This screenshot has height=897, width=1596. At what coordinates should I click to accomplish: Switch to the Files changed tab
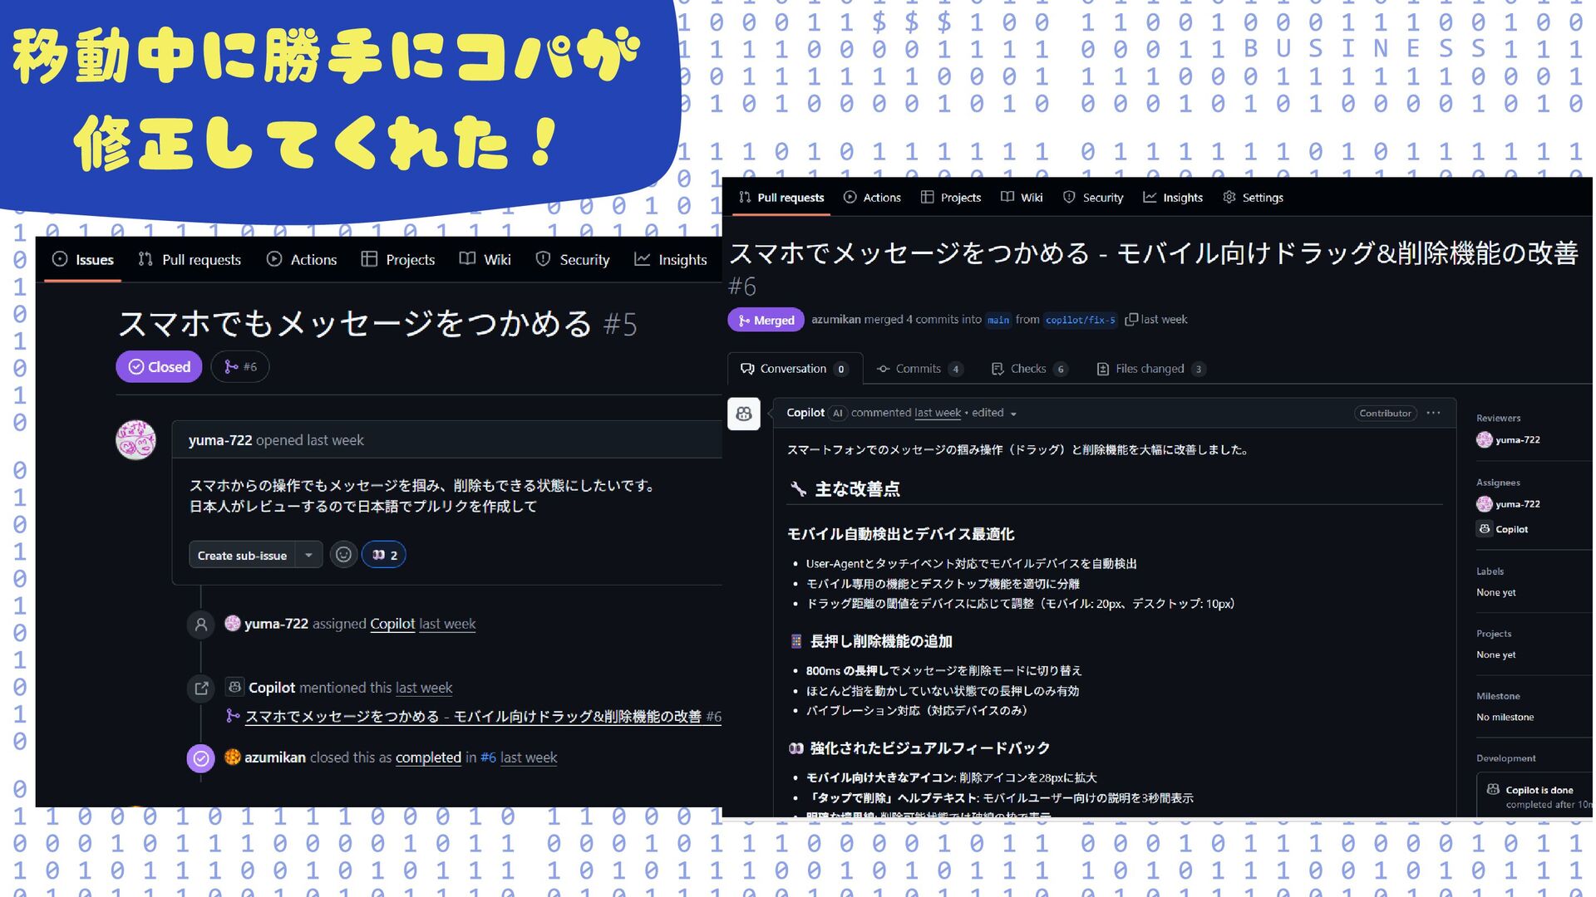1150,369
